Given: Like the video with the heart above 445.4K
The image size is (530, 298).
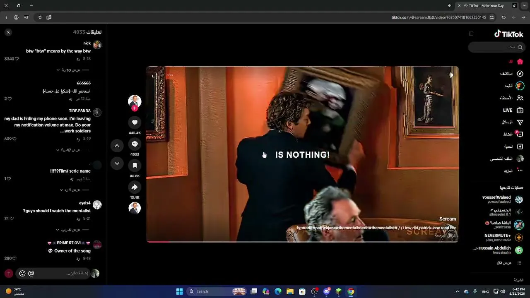Looking at the screenshot, I should click(x=135, y=123).
